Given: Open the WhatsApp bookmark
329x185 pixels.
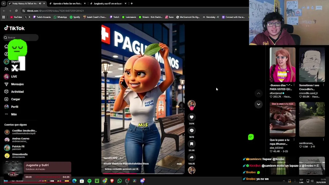Looking at the screenshot, I should pyautogui.click(x=60, y=17).
